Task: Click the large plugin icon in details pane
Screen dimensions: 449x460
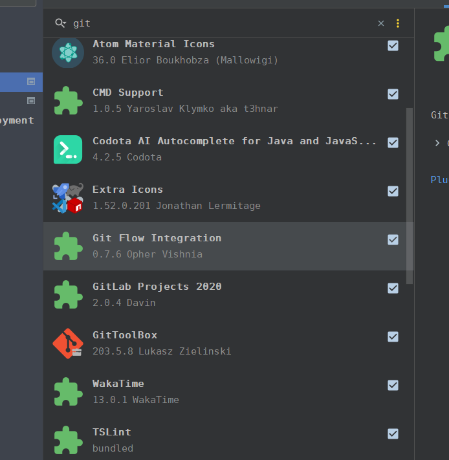Action: [441, 43]
